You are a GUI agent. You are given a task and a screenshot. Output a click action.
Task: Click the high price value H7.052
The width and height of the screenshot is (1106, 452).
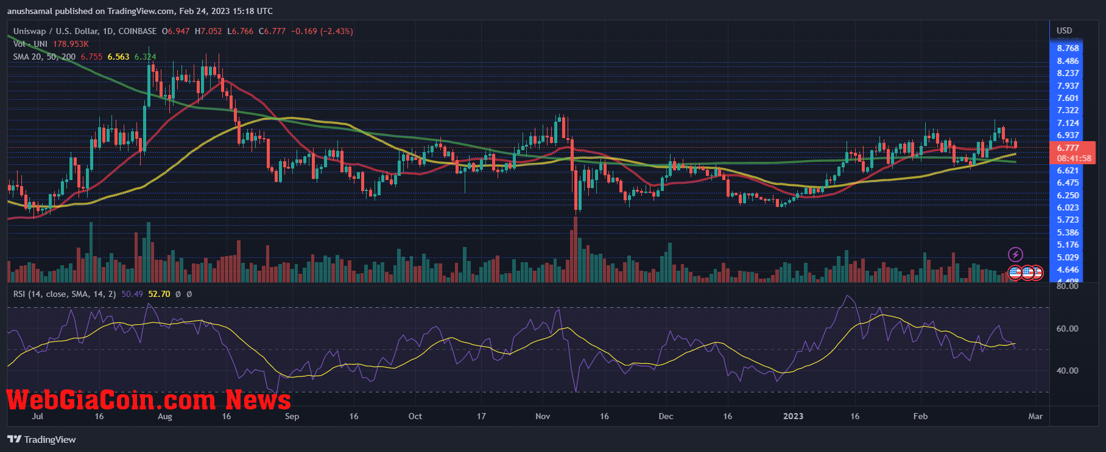coord(208,31)
